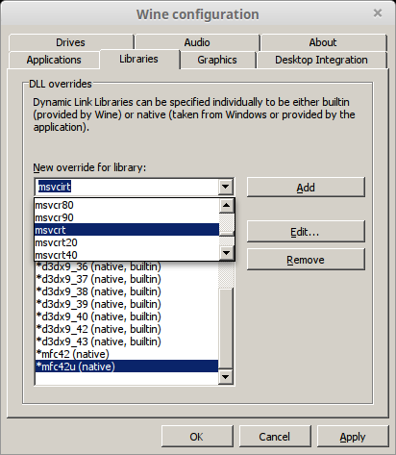Viewport: 396px width, 455px height.
Task: Select *mfc42 (native) override
Action: pos(127,354)
